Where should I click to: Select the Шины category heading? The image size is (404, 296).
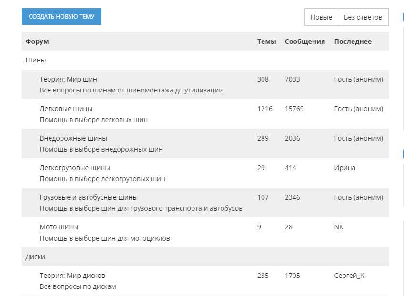tap(36, 61)
